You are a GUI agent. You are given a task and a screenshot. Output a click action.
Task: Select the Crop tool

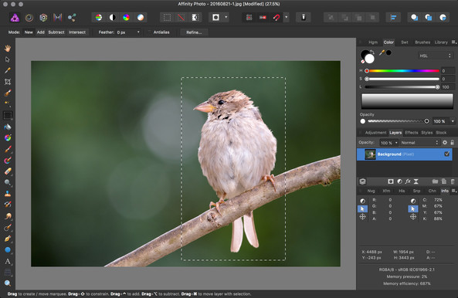click(x=8, y=82)
